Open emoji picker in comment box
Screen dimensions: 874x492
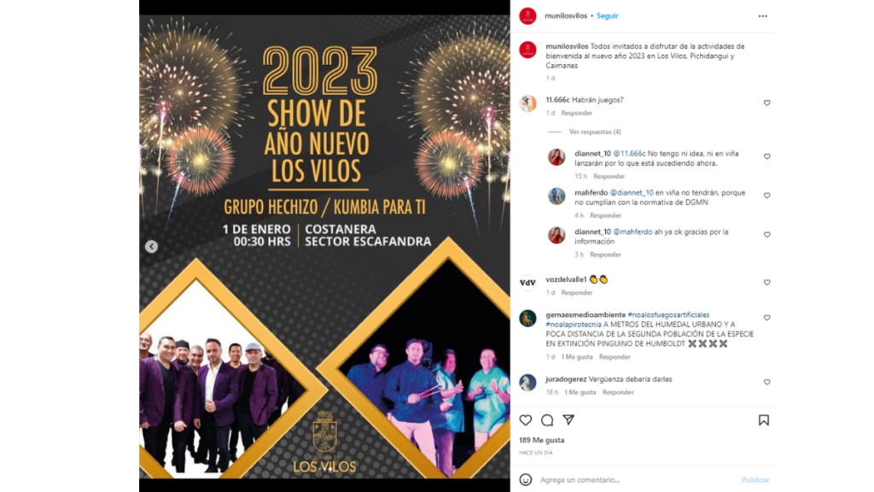526,479
